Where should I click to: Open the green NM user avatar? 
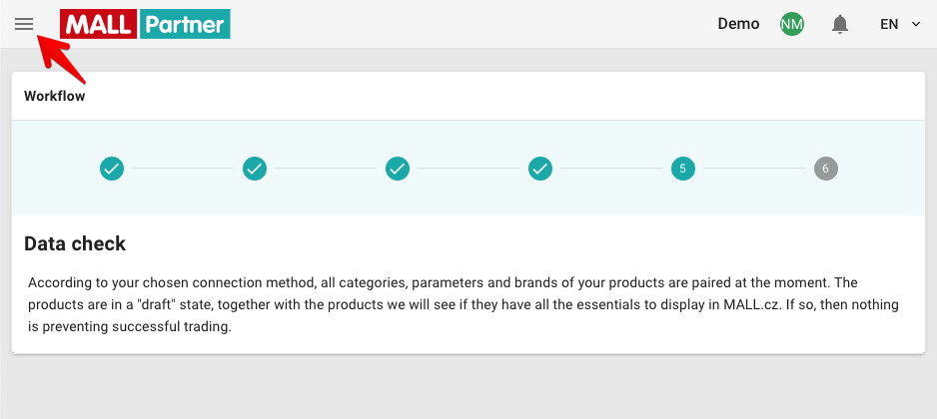[x=792, y=24]
